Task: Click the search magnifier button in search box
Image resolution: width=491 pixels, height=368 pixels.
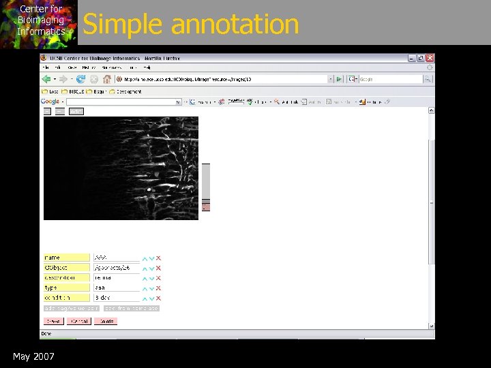Action: tap(428, 79)
